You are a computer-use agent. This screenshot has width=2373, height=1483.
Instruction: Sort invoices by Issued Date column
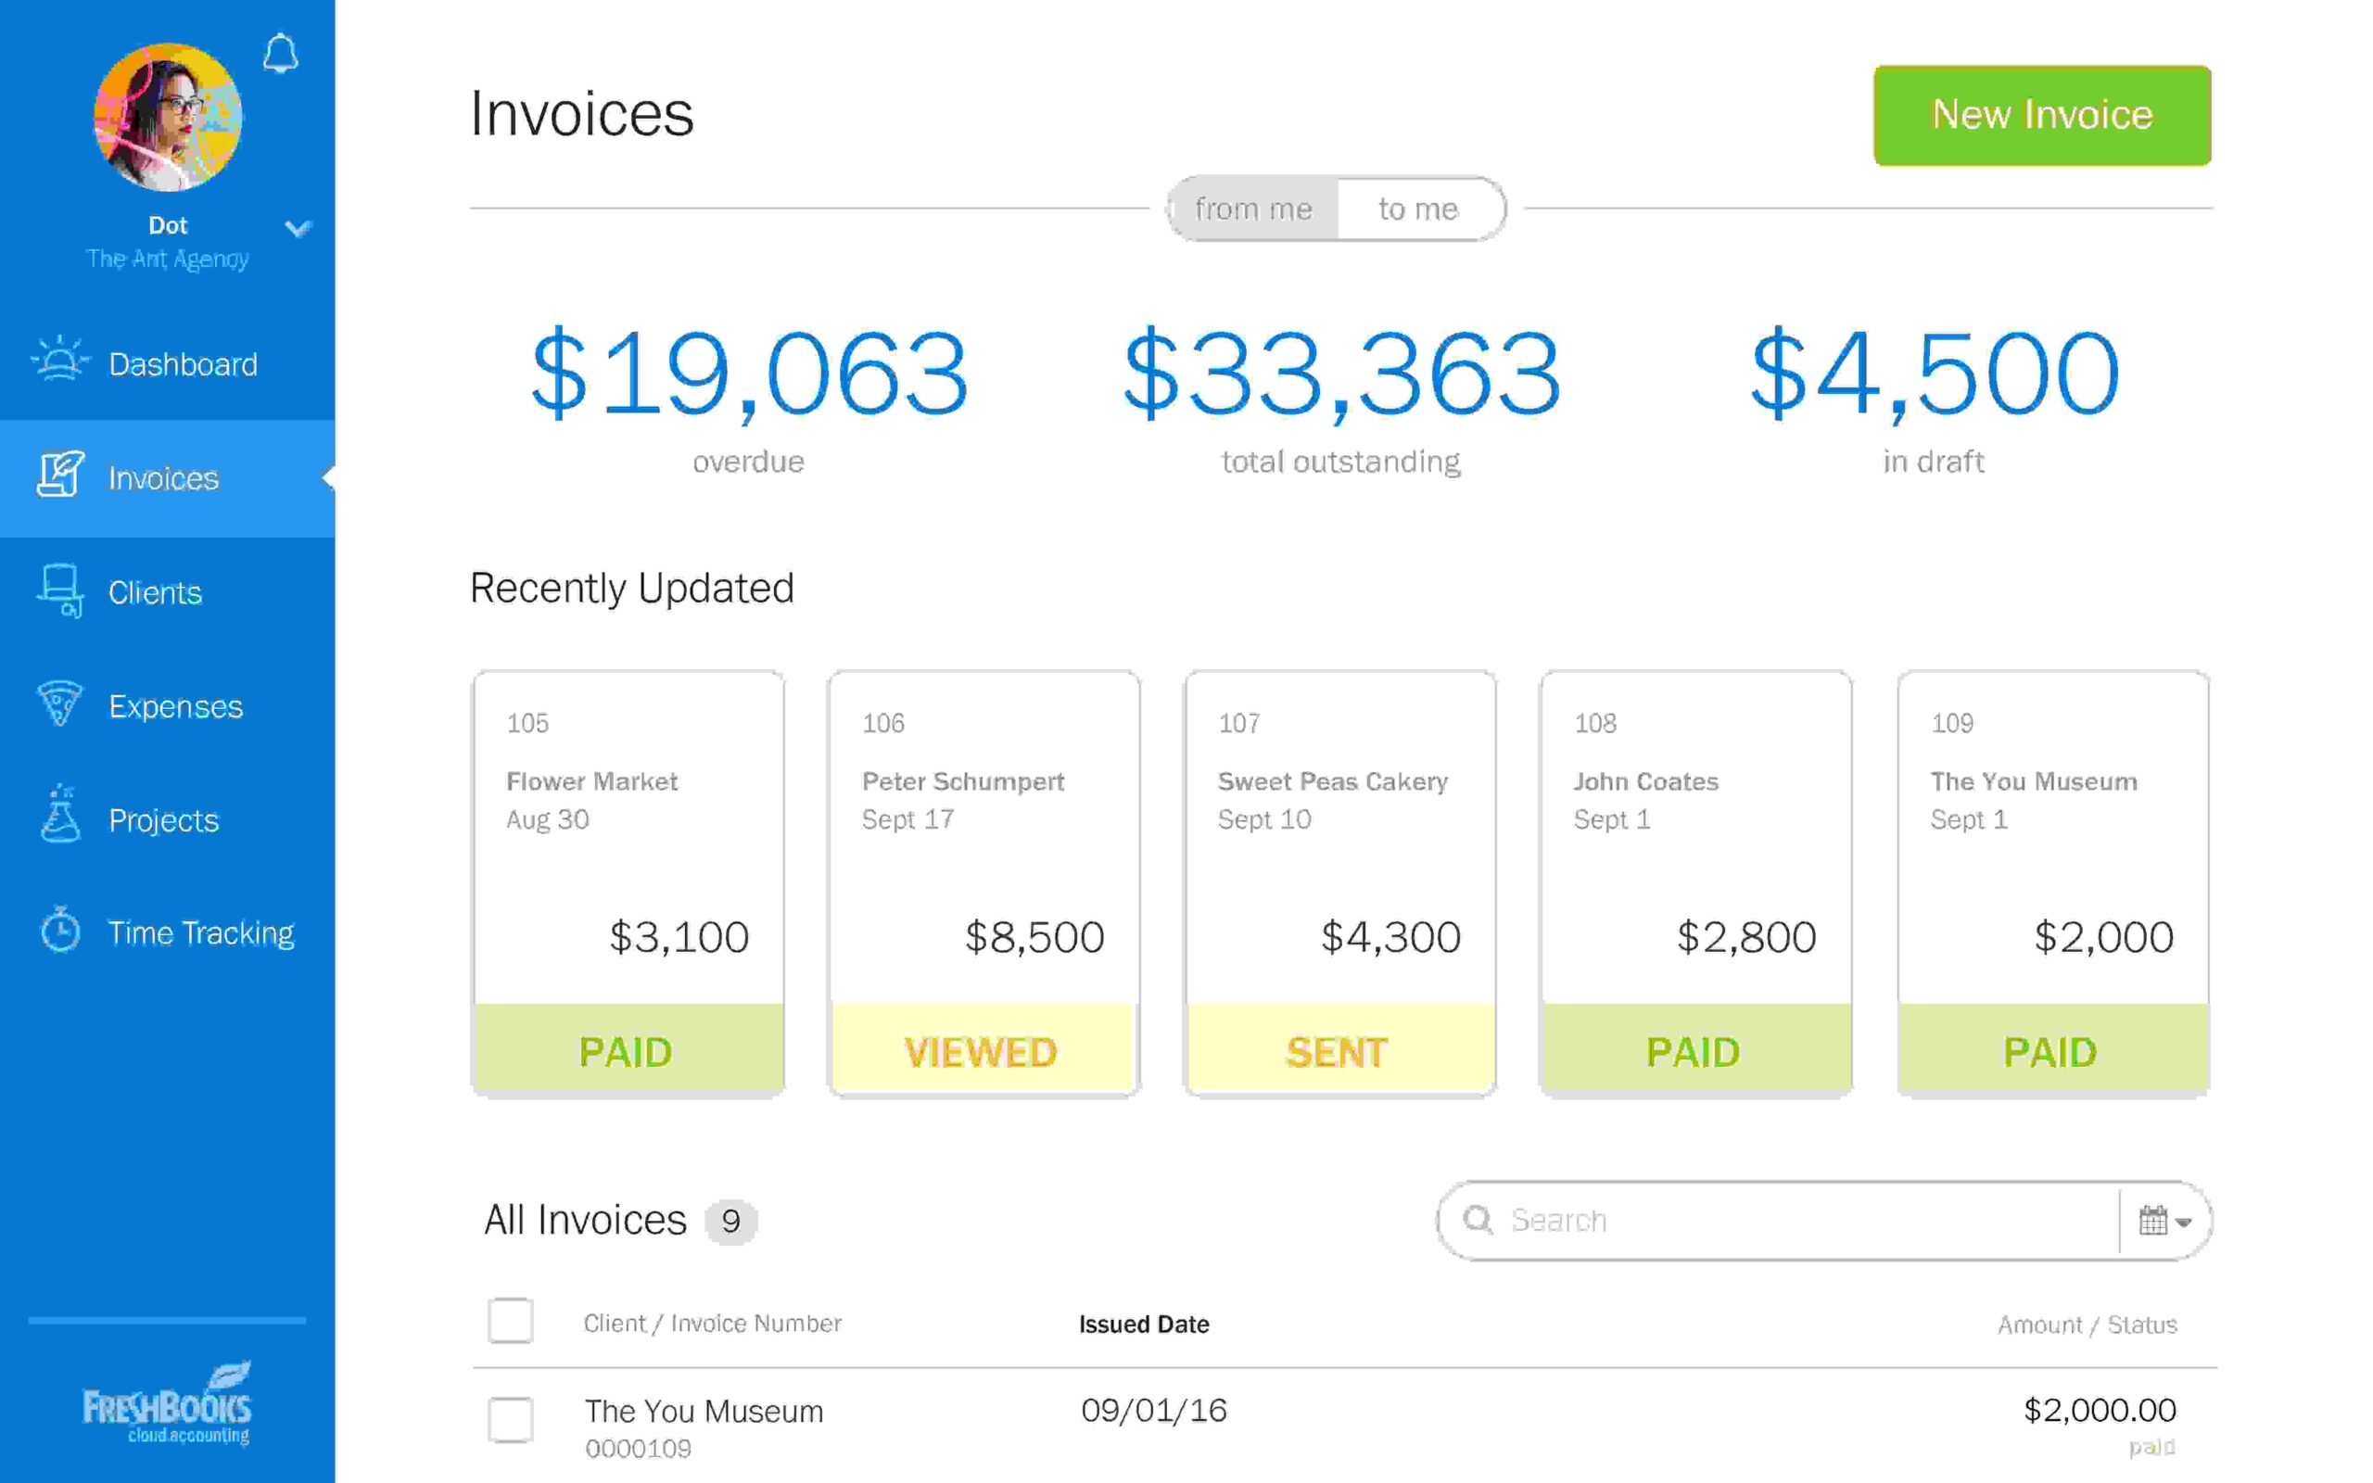coord(1142,1324)
